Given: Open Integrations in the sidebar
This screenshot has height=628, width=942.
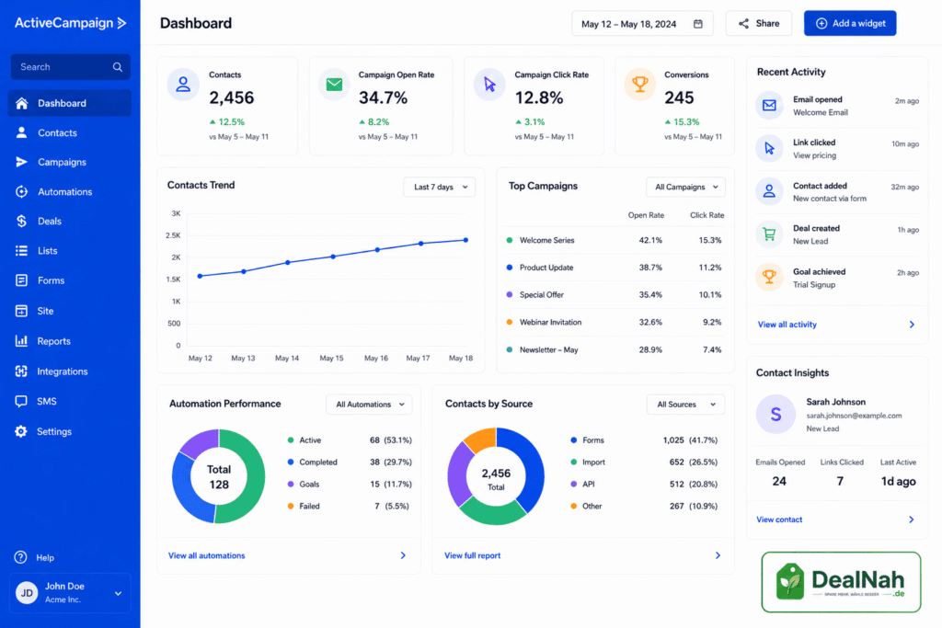Looking at the screenshot, I should pyautogui.click(x=70, y=371).
